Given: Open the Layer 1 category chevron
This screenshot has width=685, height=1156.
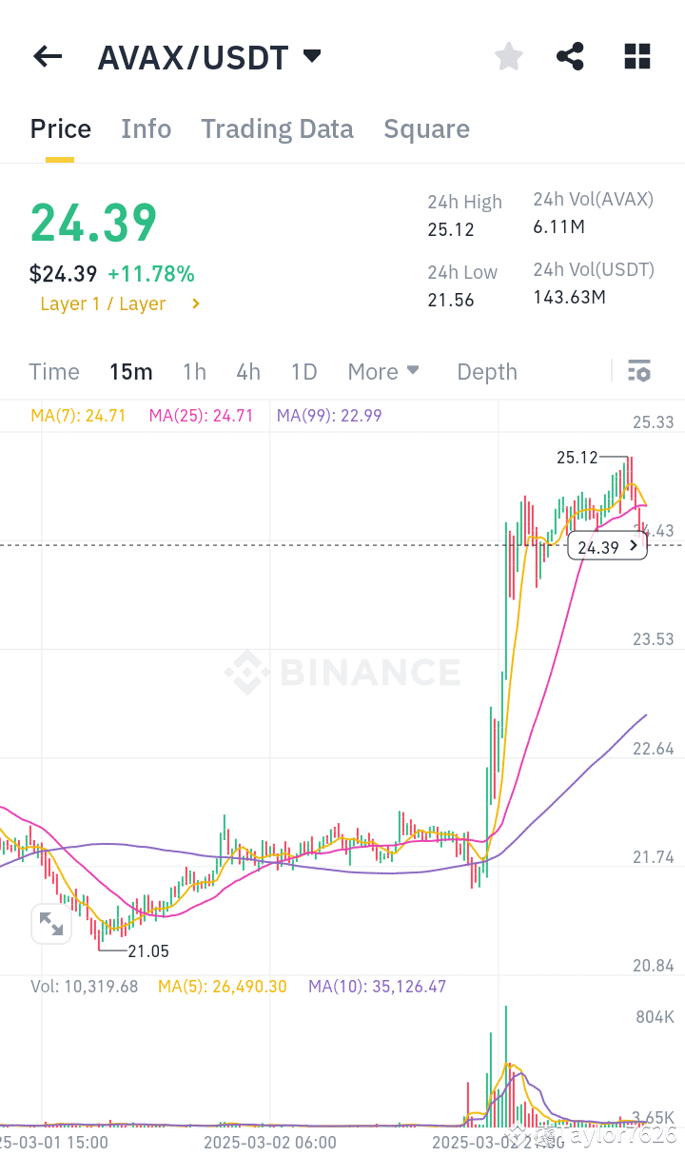Looking at the screenshot, I should coord(198,304).
